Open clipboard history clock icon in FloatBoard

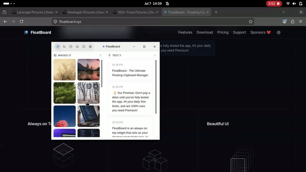point(71,47)
